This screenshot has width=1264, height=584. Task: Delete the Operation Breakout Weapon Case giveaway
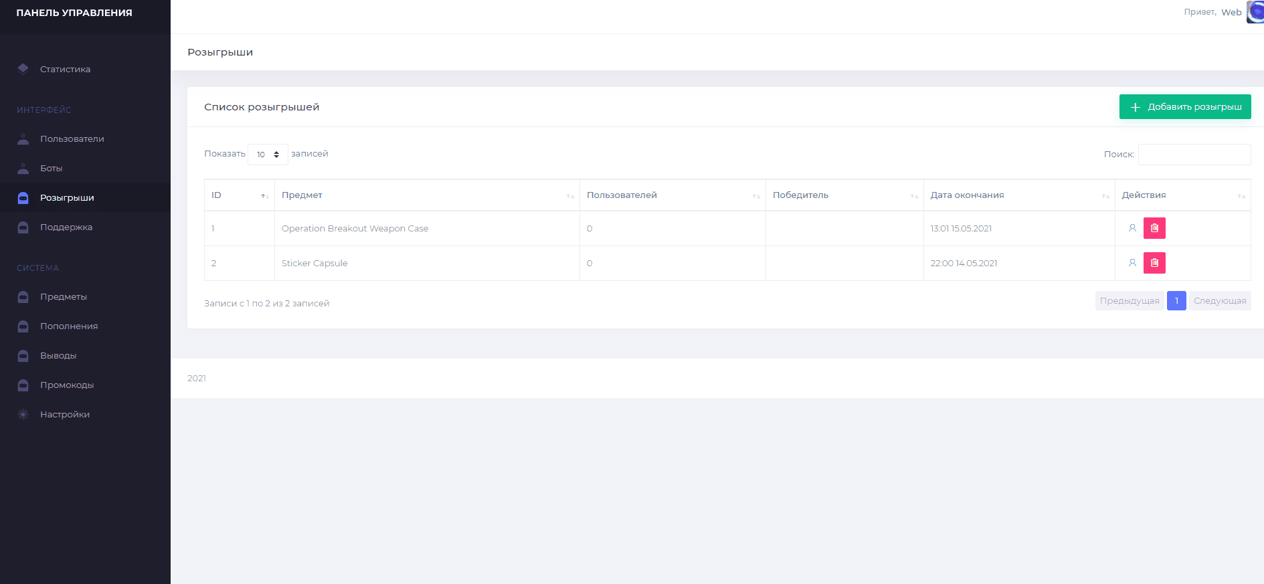pyautogui.click(x=1154, y=228)
